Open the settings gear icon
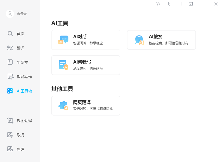This screenshot has height=162, width=222. (x=158, y=4)
